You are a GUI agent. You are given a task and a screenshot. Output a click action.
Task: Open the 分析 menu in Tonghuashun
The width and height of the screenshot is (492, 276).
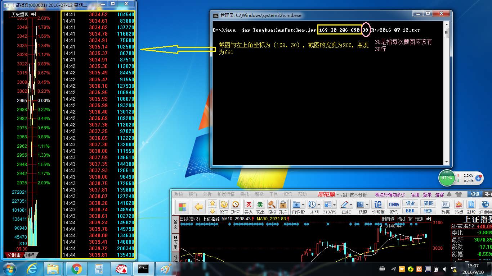coord(207,194)
